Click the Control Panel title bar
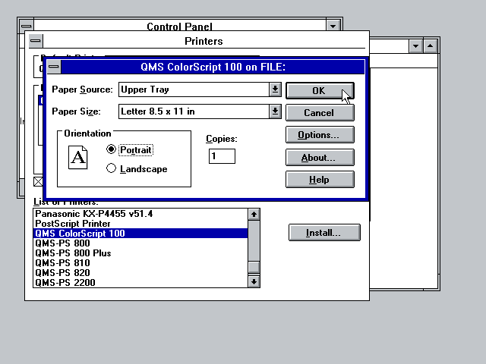This screenshot has height=364, width=486. pyautogui.click(x=180, y=26)
